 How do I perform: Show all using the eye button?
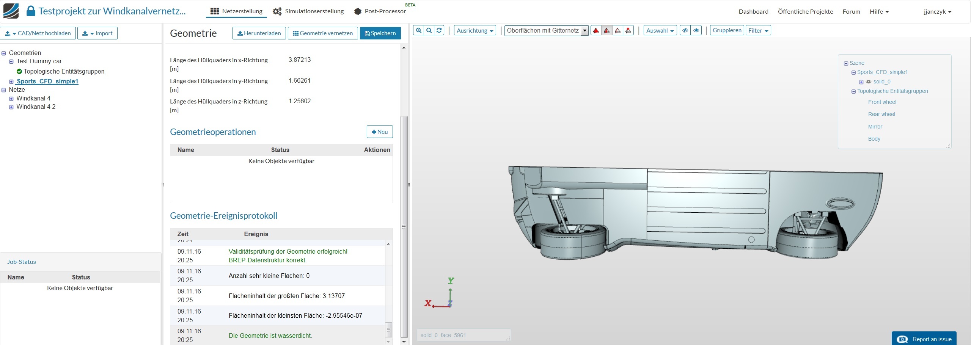(x=696, y=30)
